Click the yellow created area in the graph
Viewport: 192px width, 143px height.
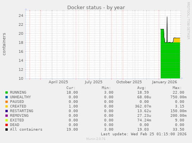point(177,40)
